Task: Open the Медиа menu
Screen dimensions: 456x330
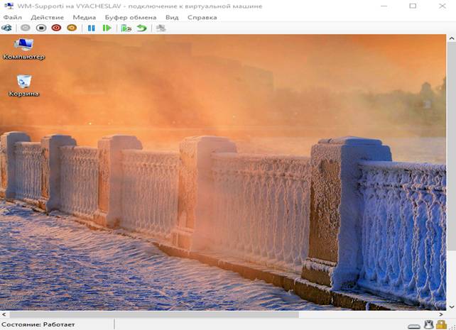Action: pos(85,18)
